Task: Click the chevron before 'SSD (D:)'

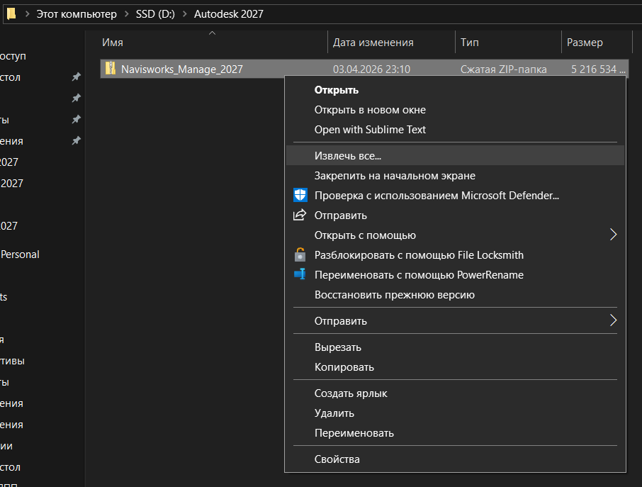Action: [127, 14]
